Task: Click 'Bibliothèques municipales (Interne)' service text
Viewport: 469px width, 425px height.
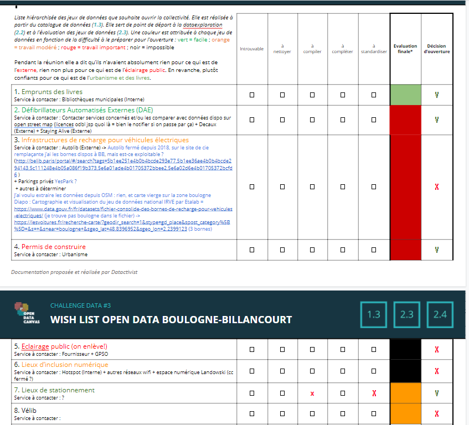Action: point(103,100)
